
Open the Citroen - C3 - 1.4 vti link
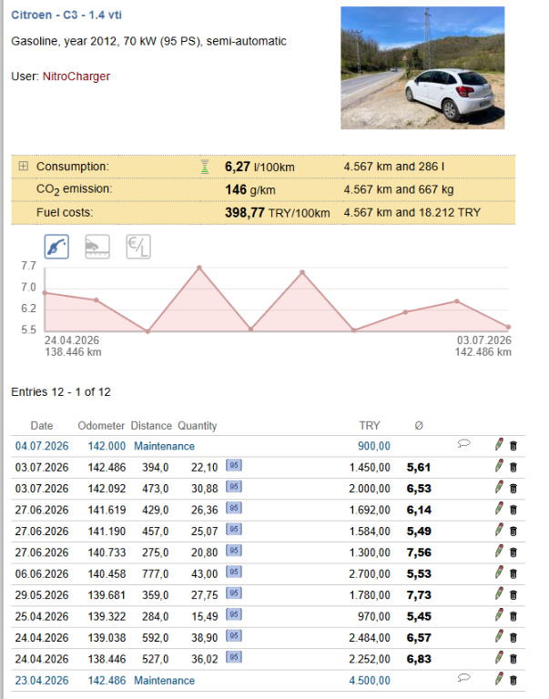[66, 15]
